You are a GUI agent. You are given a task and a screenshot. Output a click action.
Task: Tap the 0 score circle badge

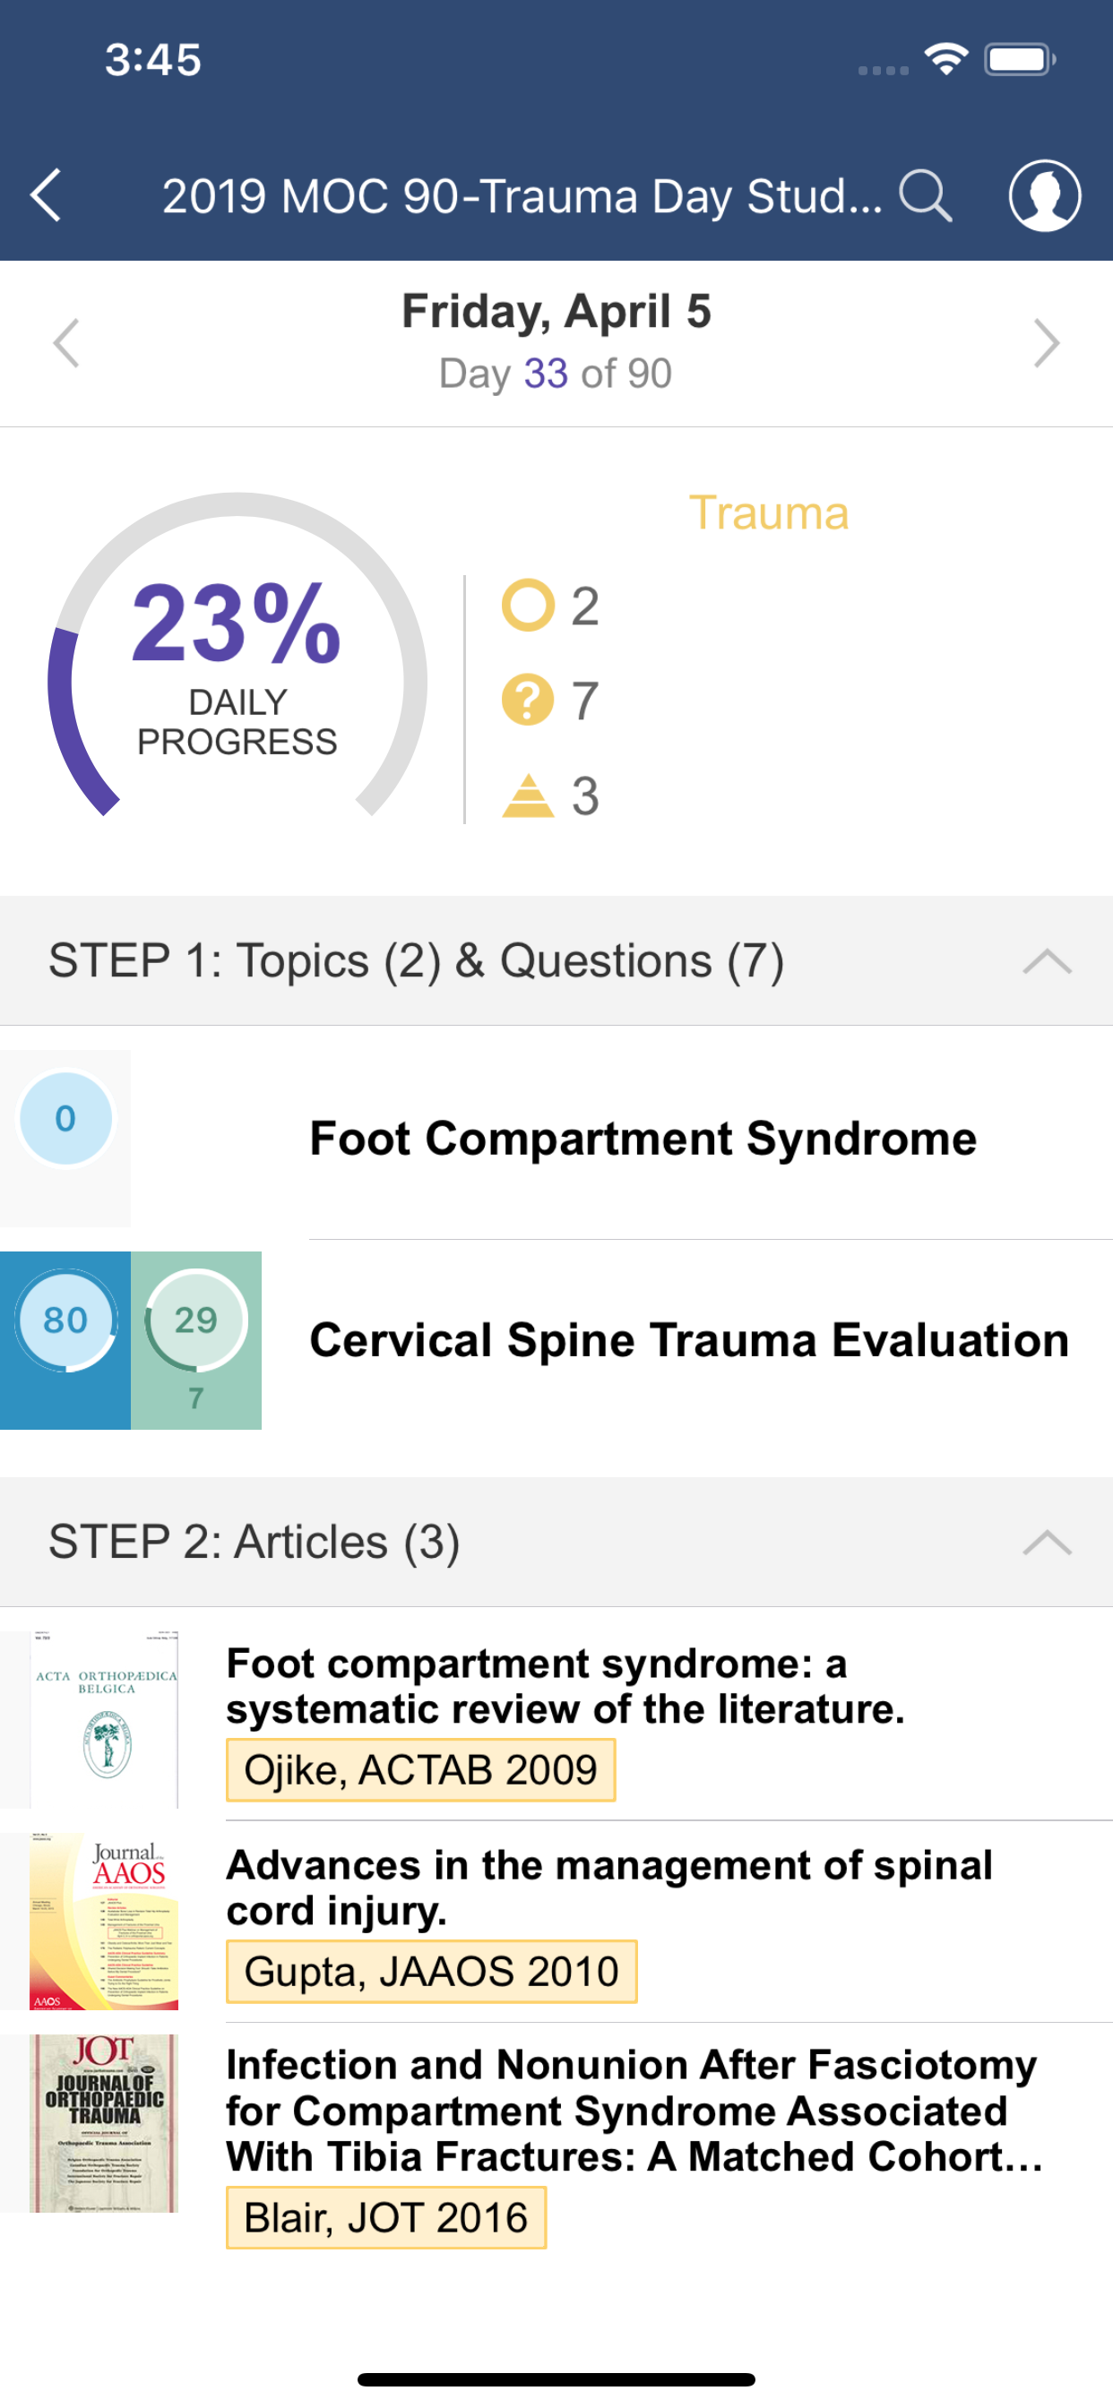(65, 1118)
